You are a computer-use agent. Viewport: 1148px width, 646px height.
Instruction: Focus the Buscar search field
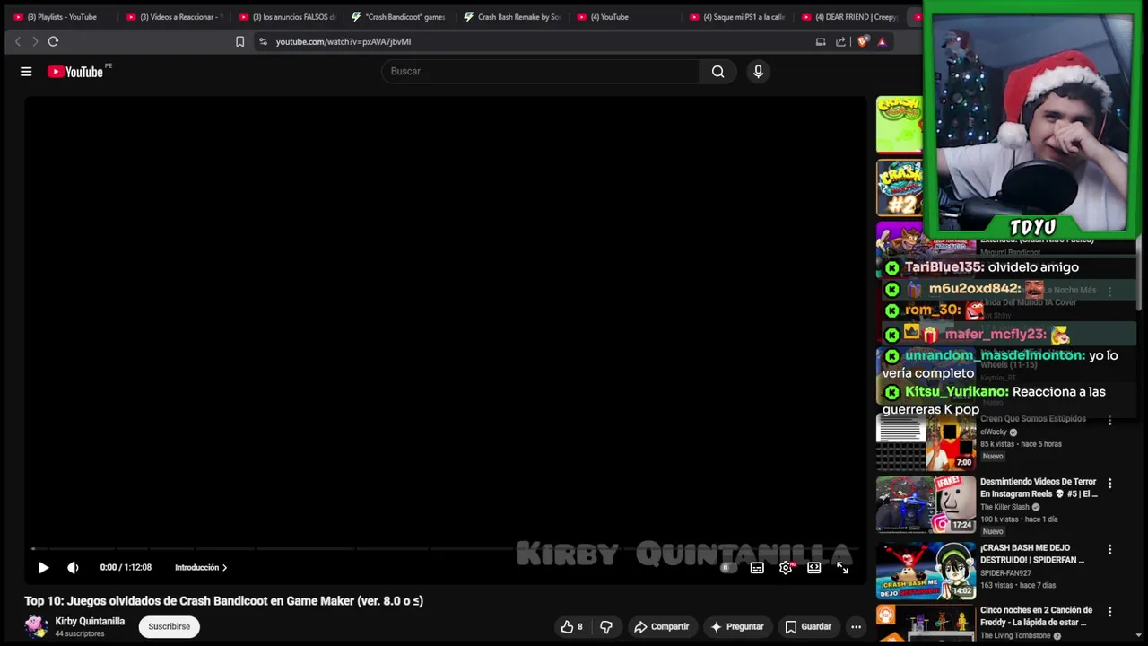tap(540, 72)
